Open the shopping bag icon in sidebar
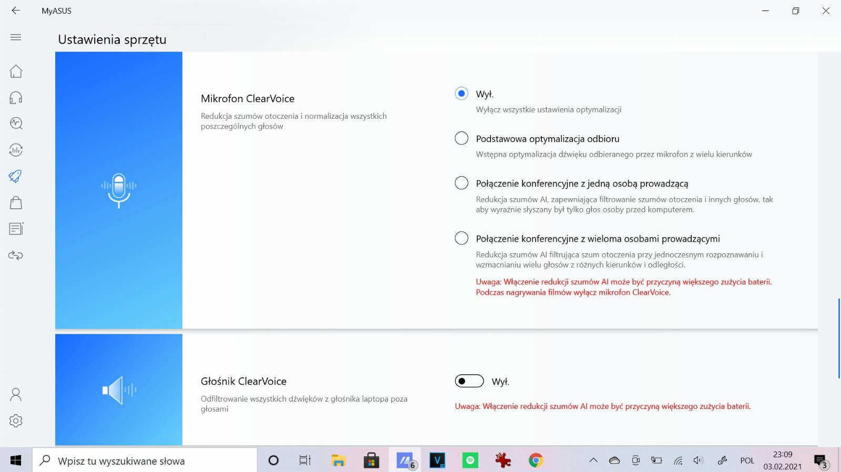This screenshot has height=472, width=841. (16, 202)
